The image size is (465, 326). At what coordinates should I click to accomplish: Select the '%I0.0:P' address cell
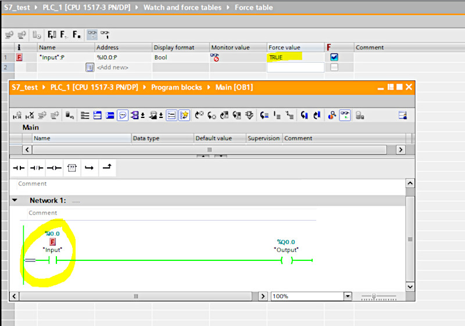click(x=123, y=57)
